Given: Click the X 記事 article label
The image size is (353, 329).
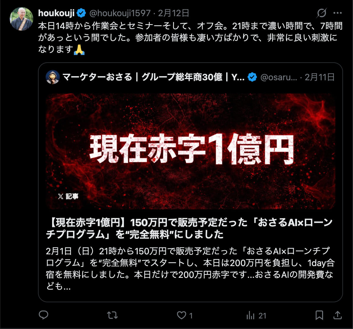Looking at the screenshot, I should [x=68, y=196].
